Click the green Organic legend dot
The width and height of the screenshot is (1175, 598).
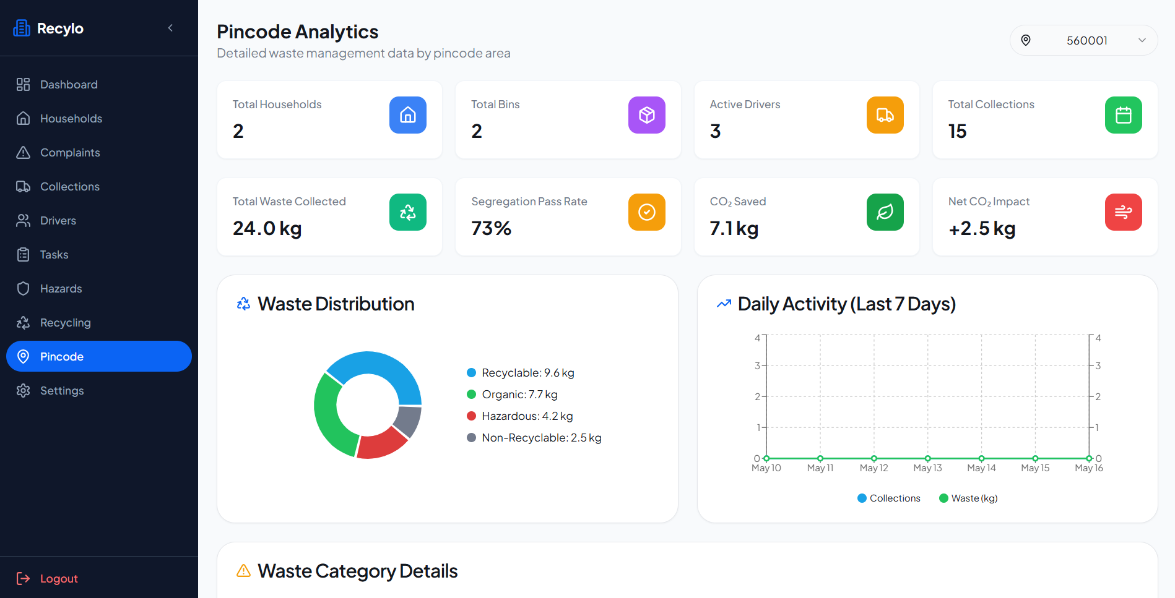click(471, 395)
